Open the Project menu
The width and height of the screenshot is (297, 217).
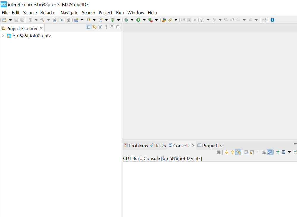point(106,13)
